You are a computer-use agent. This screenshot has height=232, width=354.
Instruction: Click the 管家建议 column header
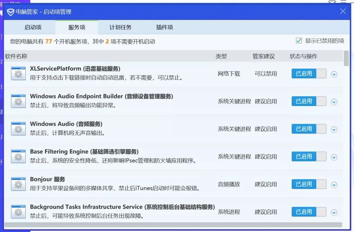tap(264, 56)
